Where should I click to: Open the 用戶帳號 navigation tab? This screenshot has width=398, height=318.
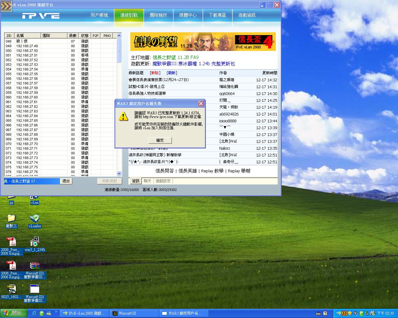click(99, 15)
